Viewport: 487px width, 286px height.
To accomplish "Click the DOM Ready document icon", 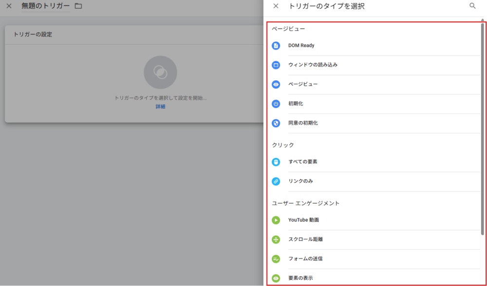I will pyautogui.click(x=276, y=46).
